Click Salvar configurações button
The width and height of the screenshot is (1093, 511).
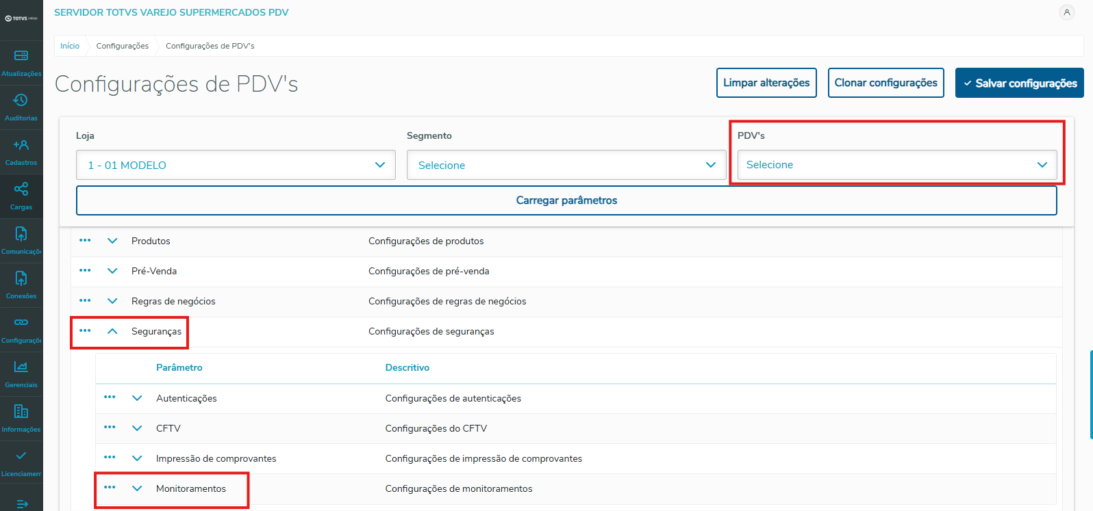(x=1019, y=83)
